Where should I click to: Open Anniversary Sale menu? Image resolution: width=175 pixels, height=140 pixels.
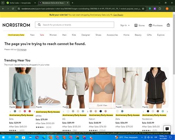16,35
